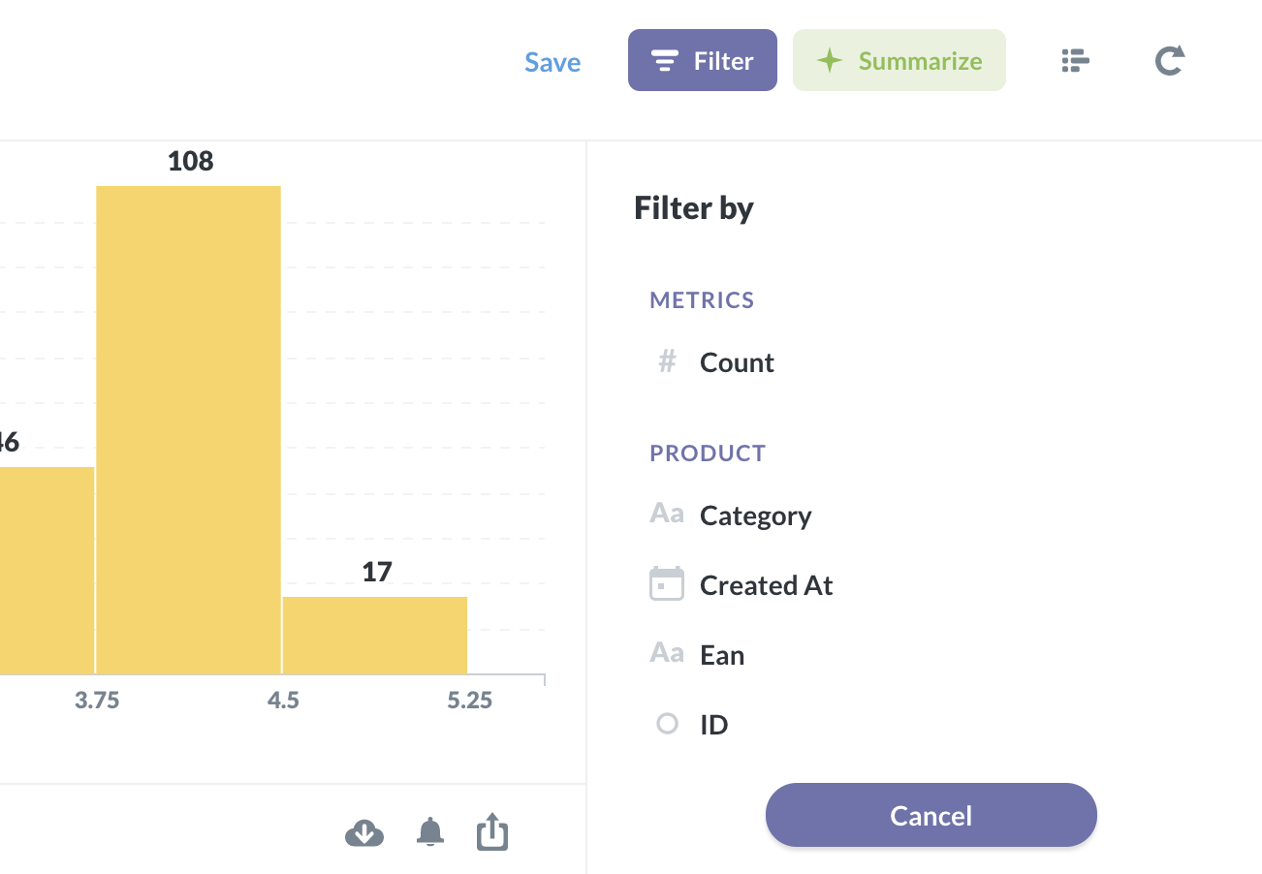Click the refresh query icon
The image size is (1262, 874).
click(x=1170, y=61)
